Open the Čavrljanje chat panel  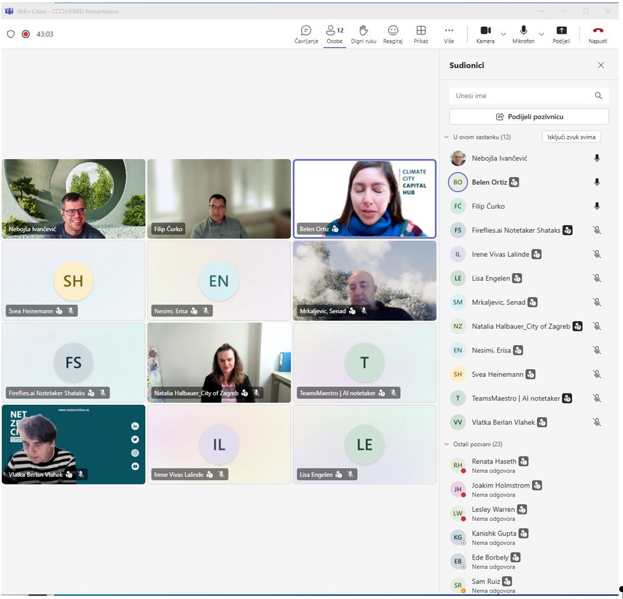pos(306,31)
